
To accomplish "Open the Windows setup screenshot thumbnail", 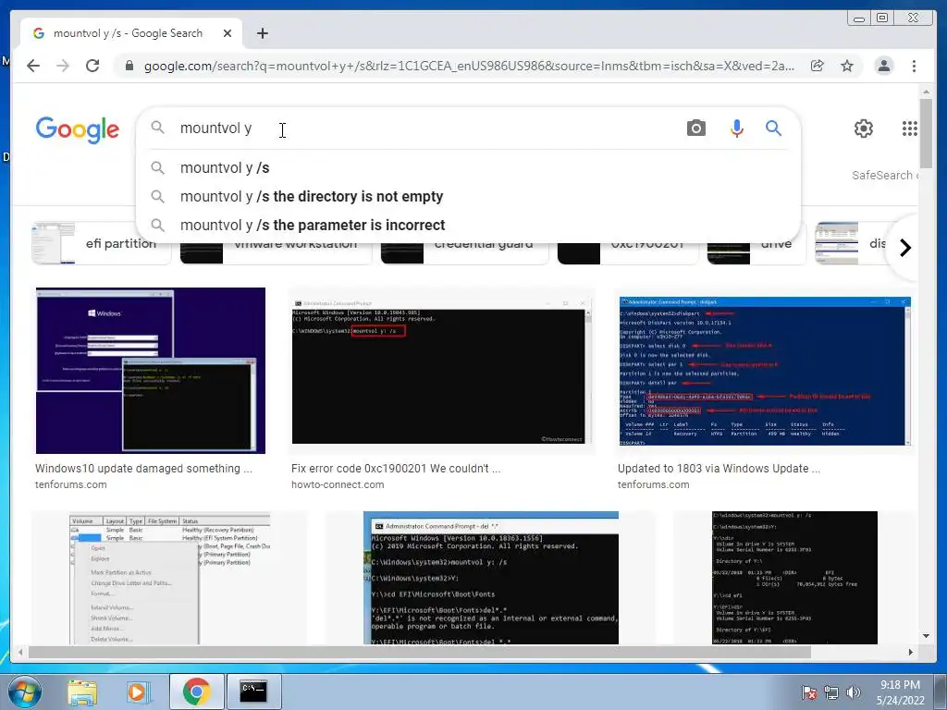I will click(151, 370).
